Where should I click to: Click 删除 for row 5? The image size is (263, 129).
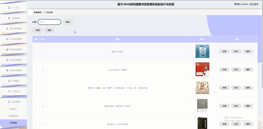[x=248, y=124]
